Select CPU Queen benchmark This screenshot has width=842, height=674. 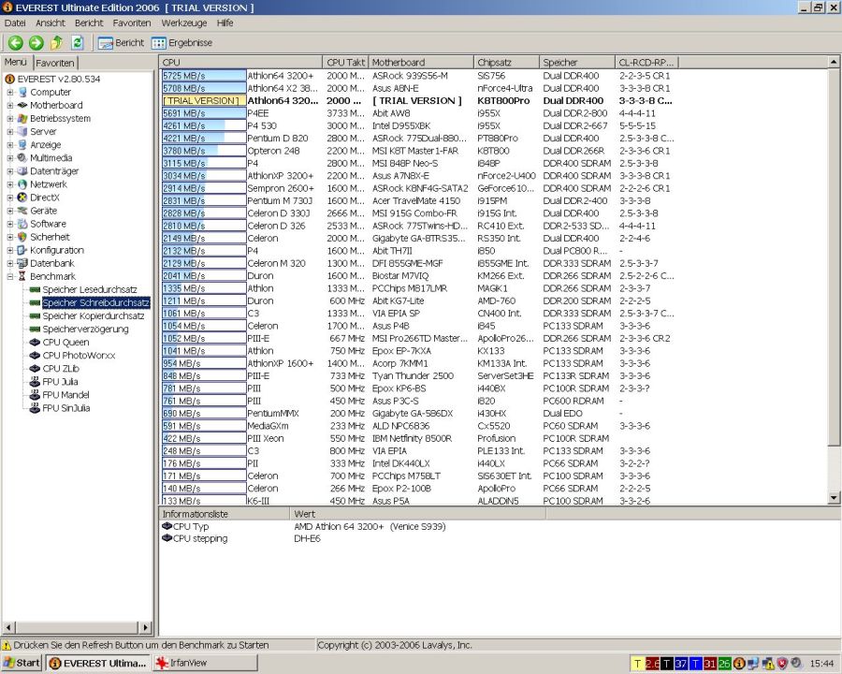point(65,343)
